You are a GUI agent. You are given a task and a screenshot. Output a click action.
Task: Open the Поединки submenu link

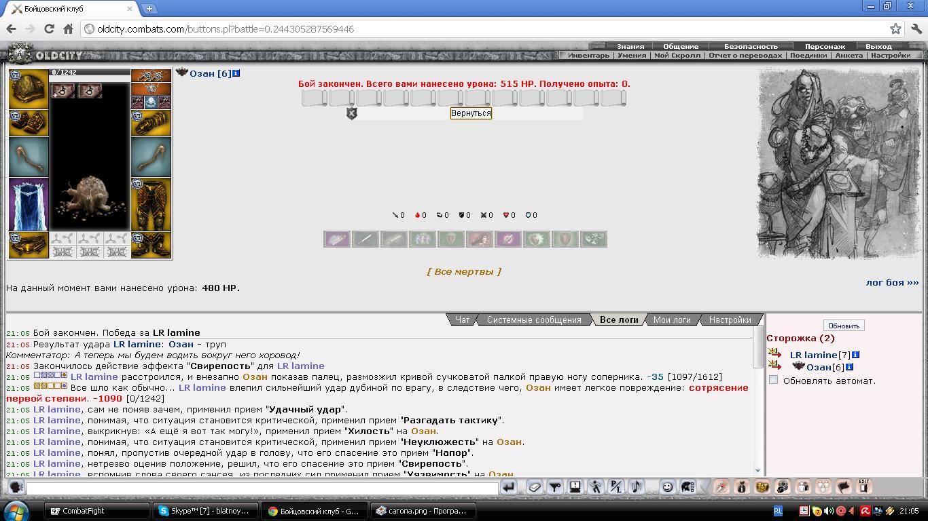(808, 56)
